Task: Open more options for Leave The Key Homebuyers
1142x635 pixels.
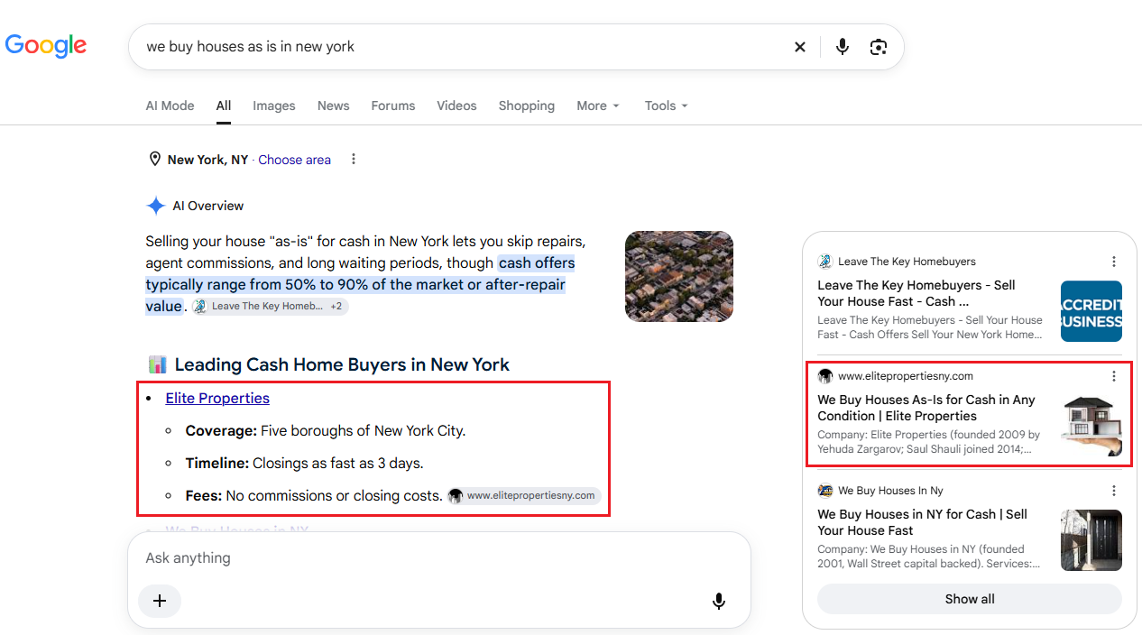Action: click(x=1114, y=262)
